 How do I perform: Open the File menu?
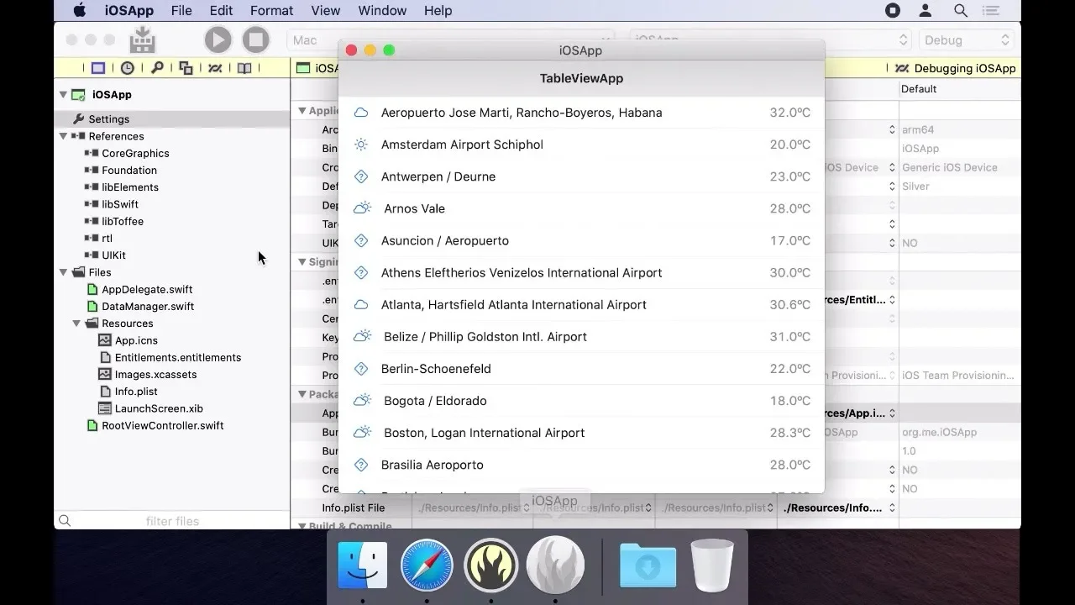click(x=181, y=10)
